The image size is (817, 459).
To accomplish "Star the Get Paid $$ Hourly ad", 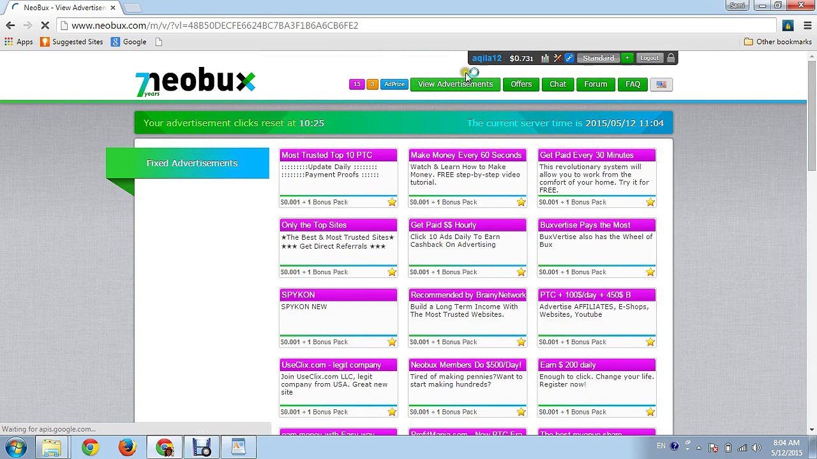I will click(x=521, y=272).
